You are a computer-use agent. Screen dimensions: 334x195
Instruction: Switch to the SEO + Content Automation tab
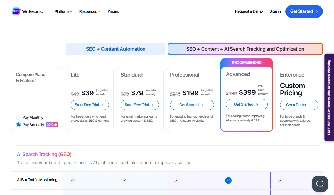pyautogui.click(x=116, y=49)
